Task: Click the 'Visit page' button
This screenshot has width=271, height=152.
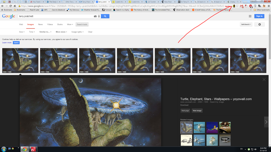Action: 185,111
